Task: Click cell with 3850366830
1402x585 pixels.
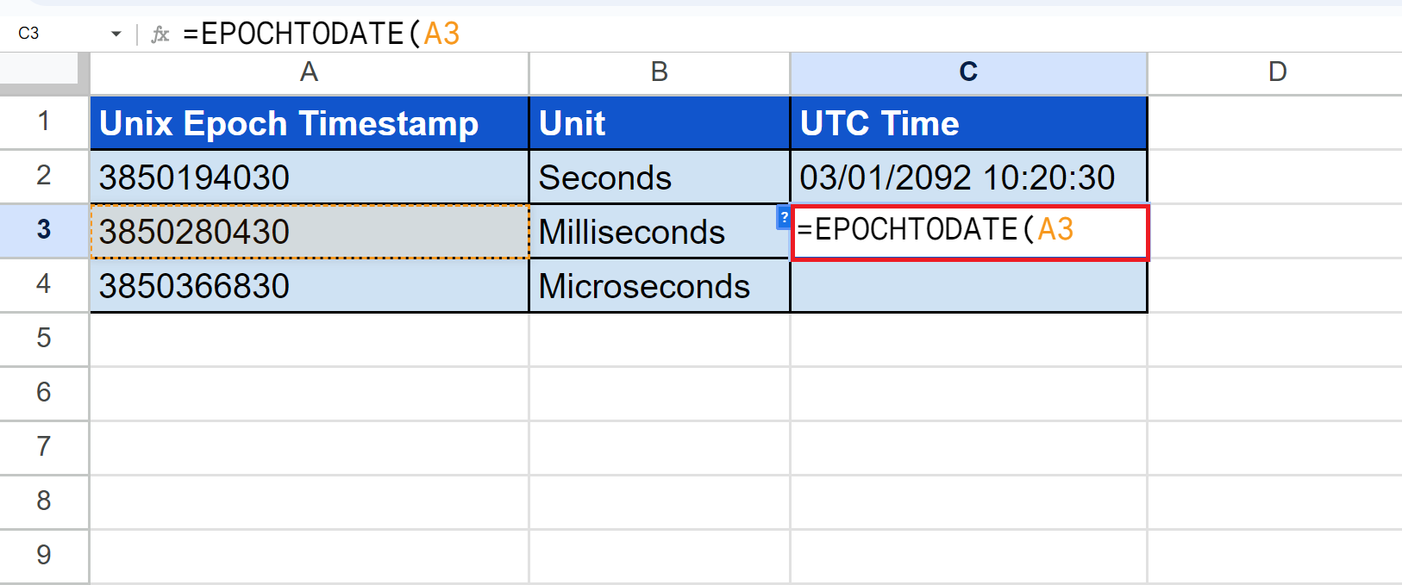Action: [309, 286]
